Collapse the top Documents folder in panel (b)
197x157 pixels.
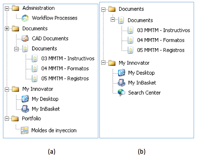103,9
